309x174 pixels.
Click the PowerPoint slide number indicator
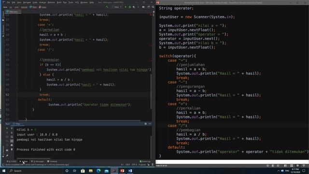click(x=162, y=165)
